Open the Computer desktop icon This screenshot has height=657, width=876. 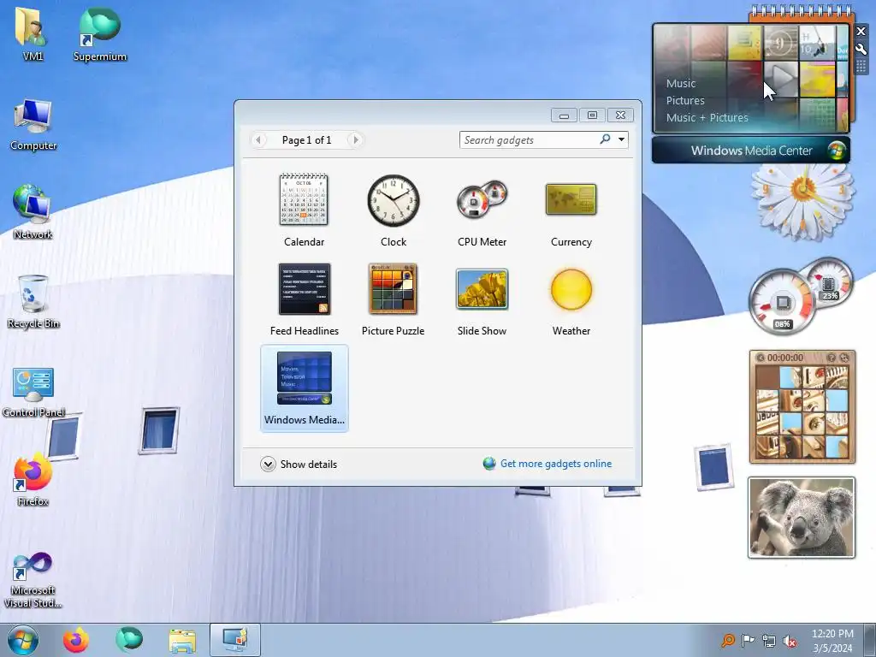point(33,124)
